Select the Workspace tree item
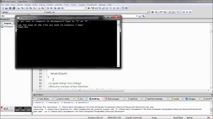The height and width of the screenshot is (119, 213). 8,26
